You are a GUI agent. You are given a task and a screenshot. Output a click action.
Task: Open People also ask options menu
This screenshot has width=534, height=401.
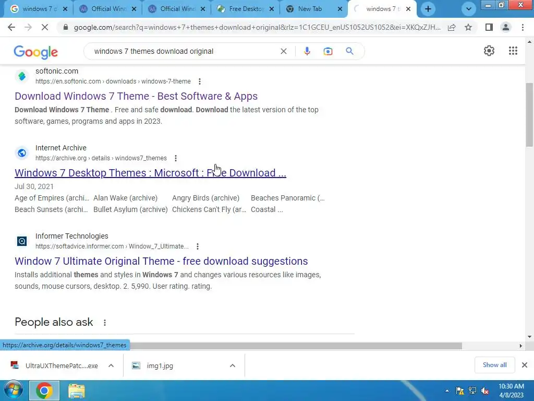click(105, 322)
